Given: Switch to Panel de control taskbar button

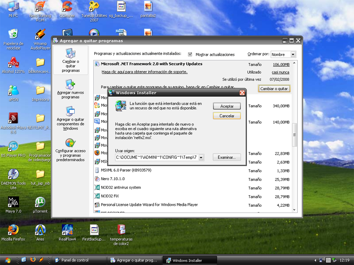Looking at the screenshot, I should pos(79,260).
